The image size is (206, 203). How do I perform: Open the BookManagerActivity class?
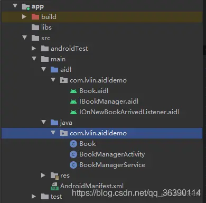112,154
